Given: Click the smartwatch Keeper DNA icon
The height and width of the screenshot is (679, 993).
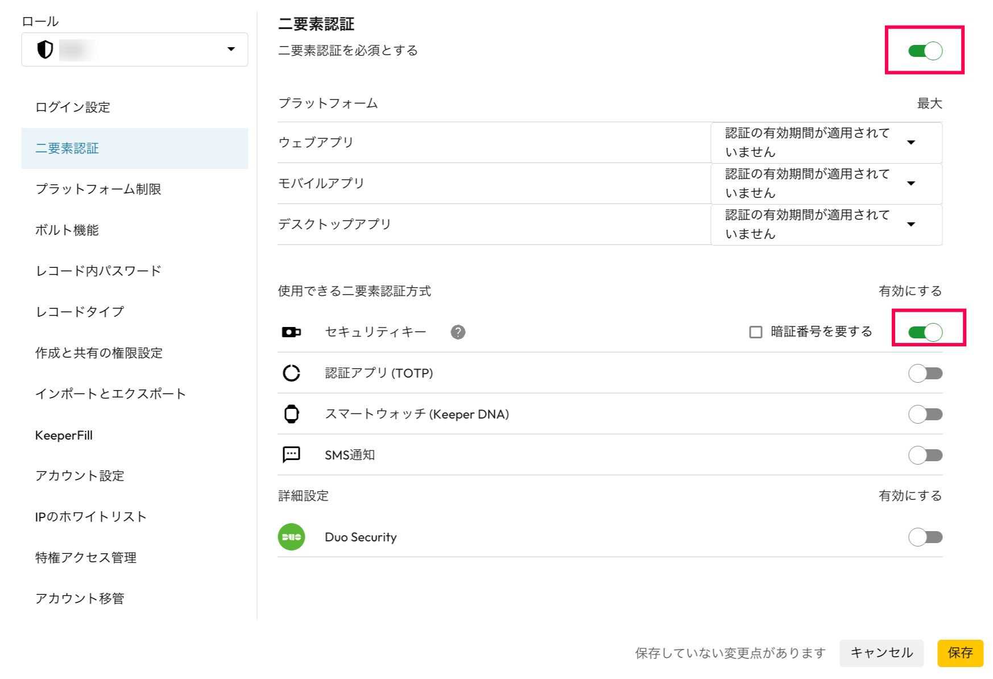Looking at the screenshot, I should coord(291,414).
